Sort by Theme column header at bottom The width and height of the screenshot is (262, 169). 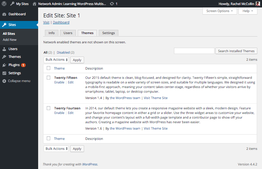point(59,138)
